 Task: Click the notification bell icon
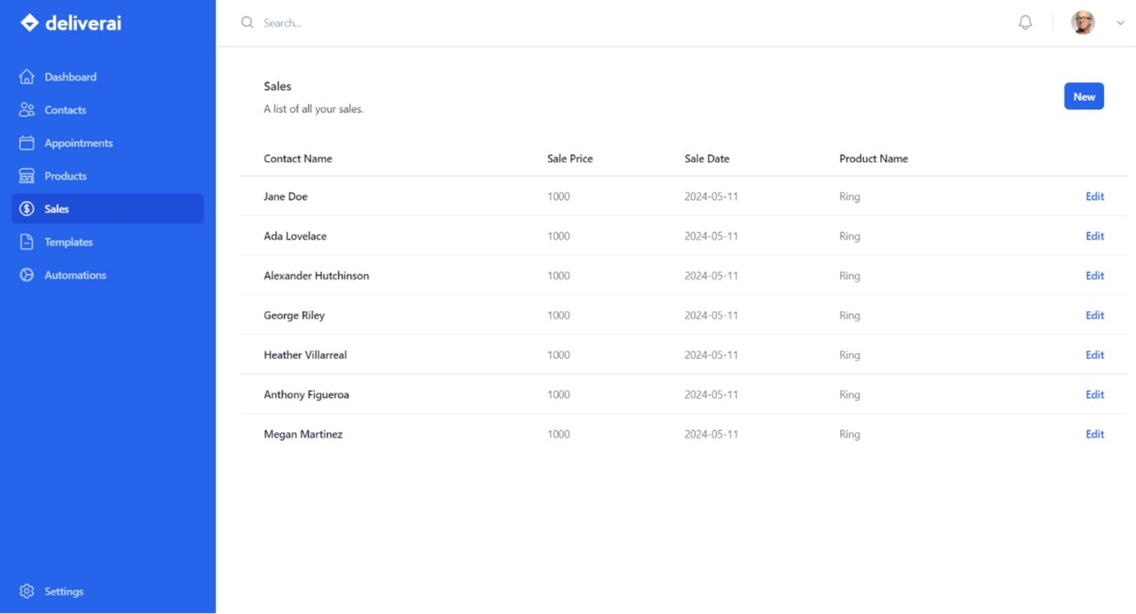click(1024, 22)
